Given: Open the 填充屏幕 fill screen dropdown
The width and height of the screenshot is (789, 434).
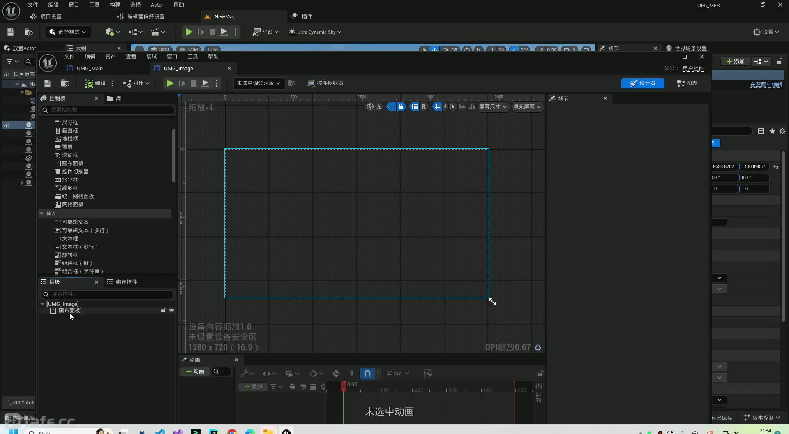Looking at the screenshot, I should [x=527, y=107].
